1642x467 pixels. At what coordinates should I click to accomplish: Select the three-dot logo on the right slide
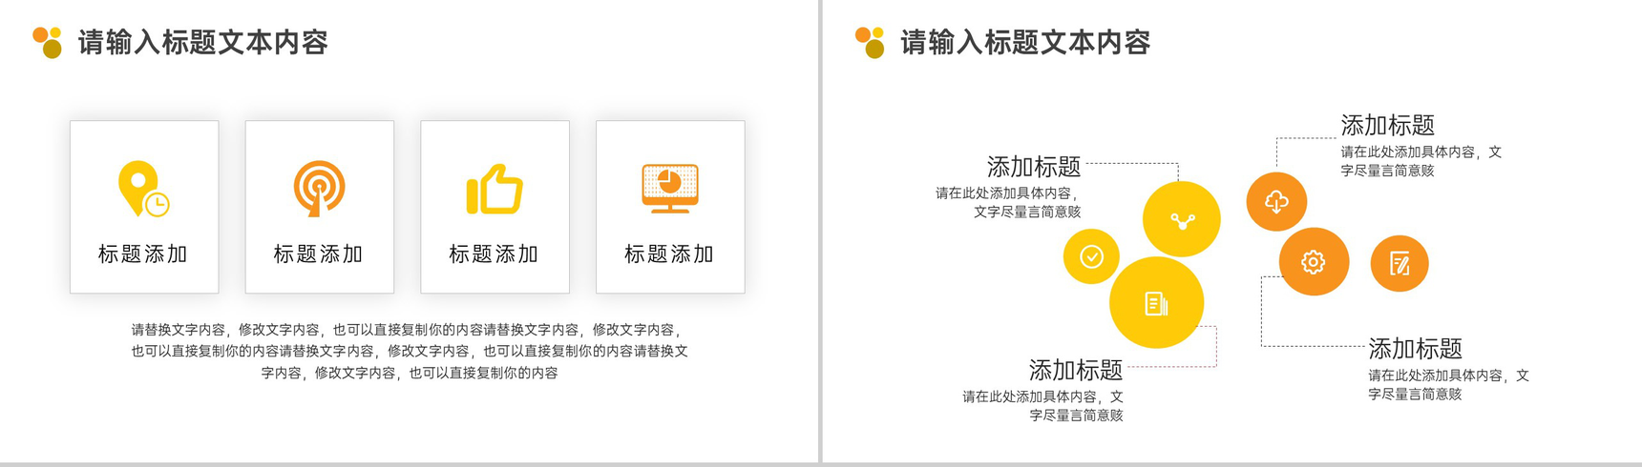[x=870, y=42]
